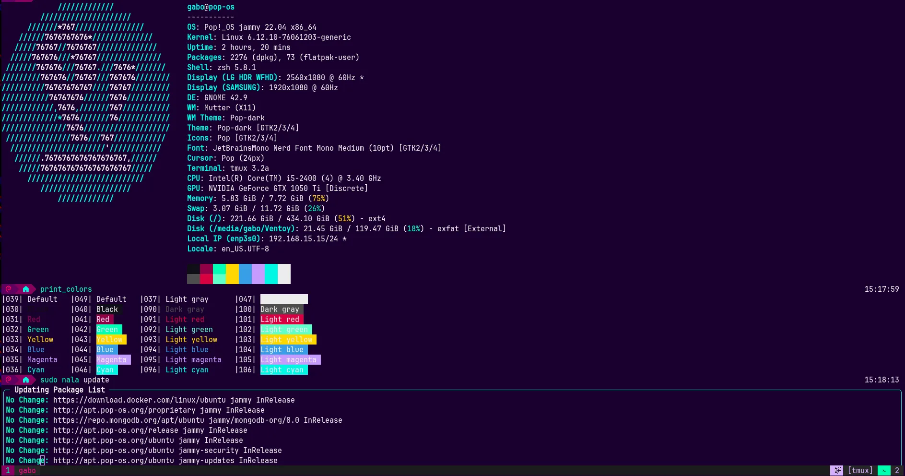Click the jammy-security InRelease URL
905x476 pixels.
(167, 450)
